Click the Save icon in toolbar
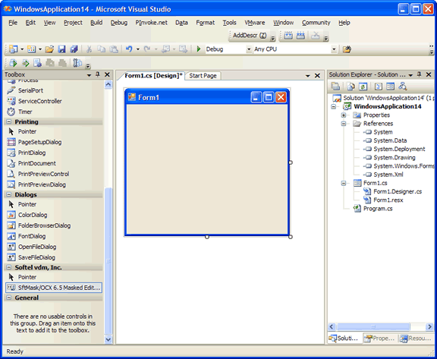This screenshot has width=437, height=359. coord(61,49)
